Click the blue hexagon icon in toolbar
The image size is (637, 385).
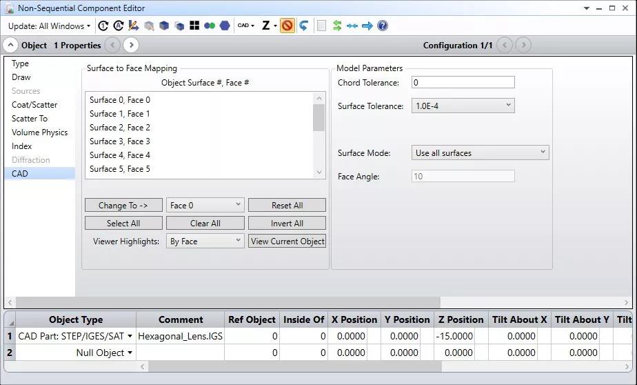click(x=225, y=26)
